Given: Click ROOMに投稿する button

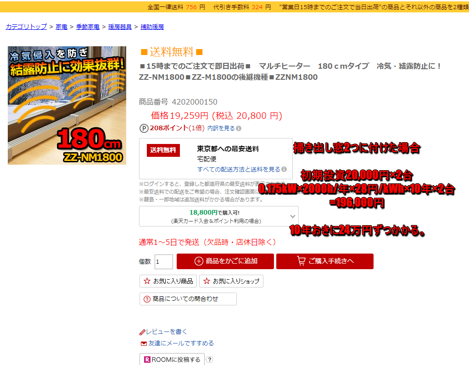Looking at the screenshot, I should tap(172, 359).
